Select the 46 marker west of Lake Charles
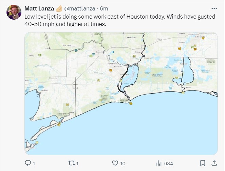The height and width of the screenshot is (171, 225). pyautogui.click(x=180, y=49)
